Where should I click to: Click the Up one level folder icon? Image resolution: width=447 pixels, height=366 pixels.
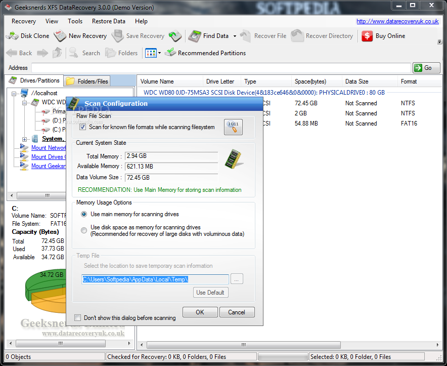pyautogui.click(x=57, y=53)
